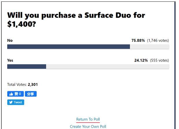Click the gray unfilled portion of the Yes bar
The width and height of the screenshot is (179, 129).
[107, 66]
